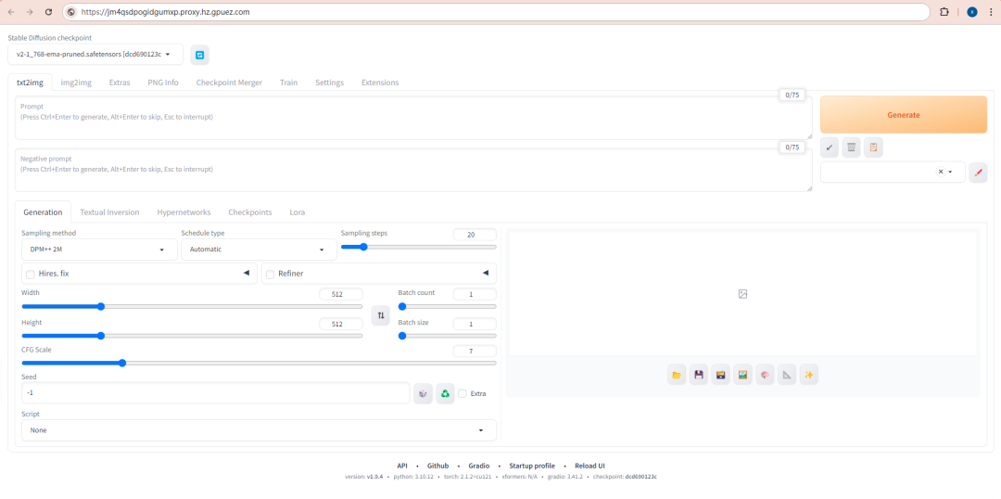
Task: Expand the Refiner section arrow
Action: (x=485, y=273)
